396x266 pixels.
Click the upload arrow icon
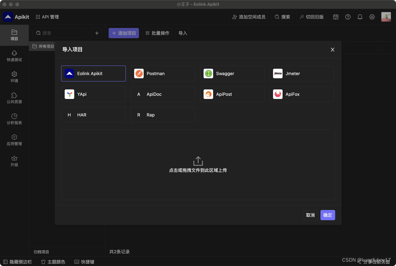(x=198, y=161)
